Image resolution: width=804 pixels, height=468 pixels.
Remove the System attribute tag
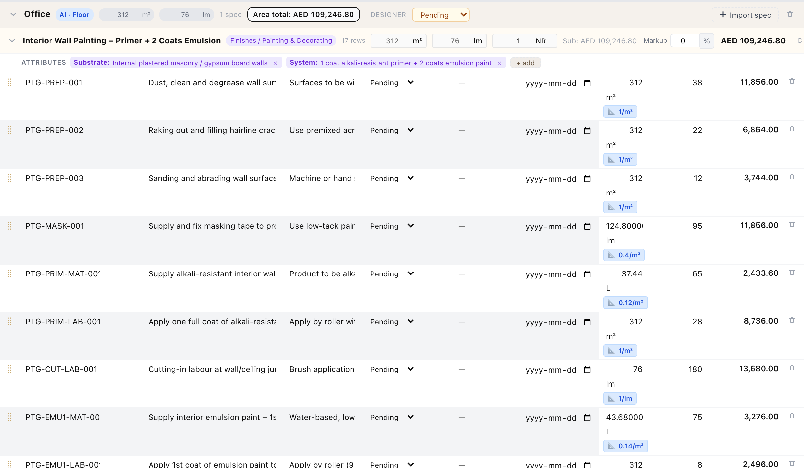click(x=499, y=63)
